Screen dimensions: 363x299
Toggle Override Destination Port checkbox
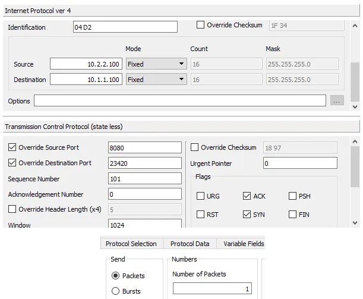12,163
